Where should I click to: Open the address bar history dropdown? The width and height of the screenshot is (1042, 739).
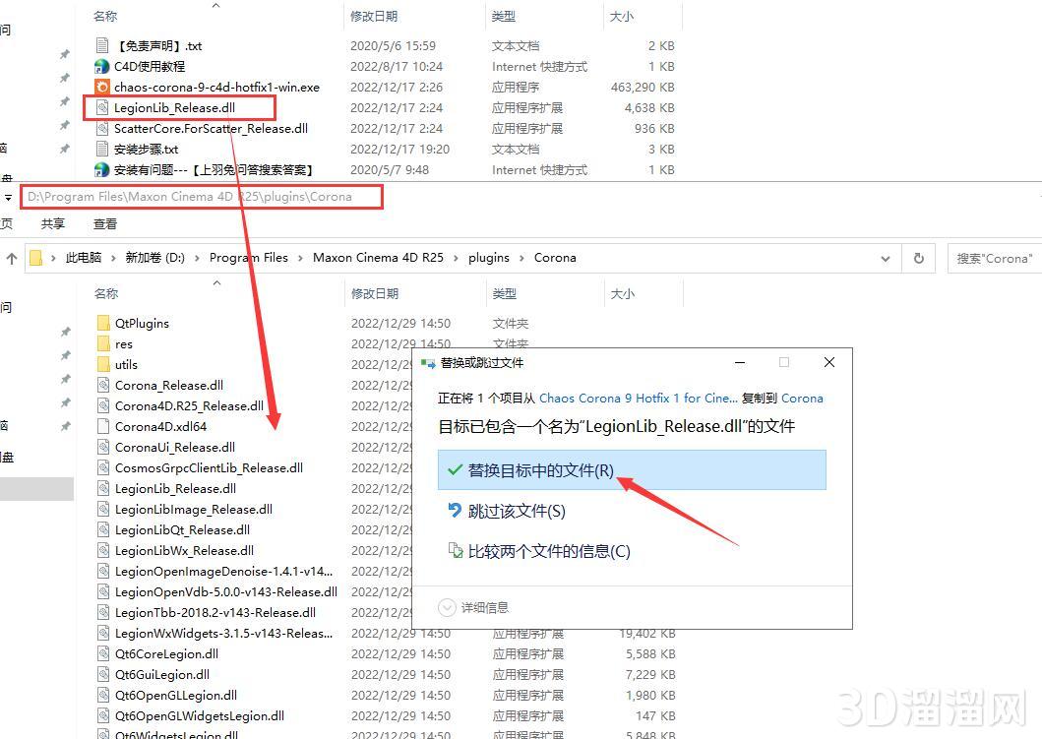(886, 258)
